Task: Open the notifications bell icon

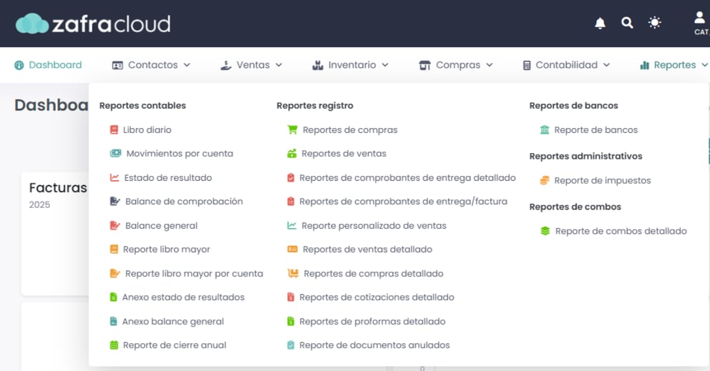Action: click(x=600, y=23)
